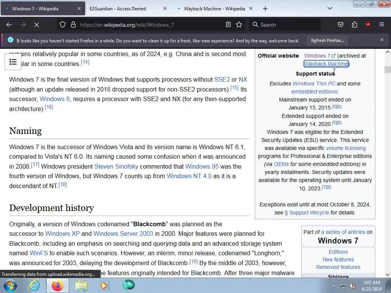Click the Refresh Firefox button
The image size is (391, 293).
[x=327, y=40]
